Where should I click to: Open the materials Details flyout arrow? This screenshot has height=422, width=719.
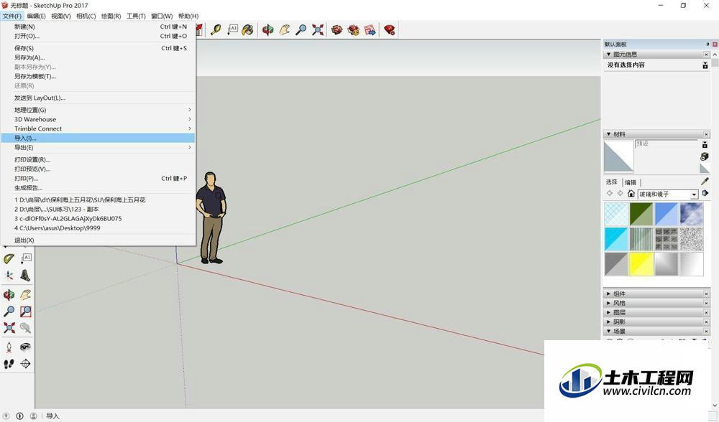tap(705, 194)
